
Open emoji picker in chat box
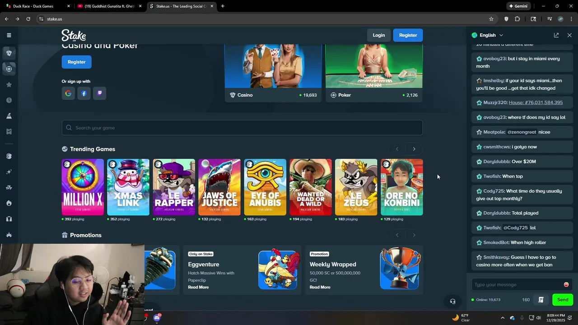566,284
